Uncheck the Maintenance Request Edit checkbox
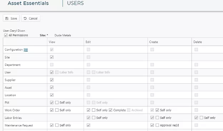 click(89, 125)
